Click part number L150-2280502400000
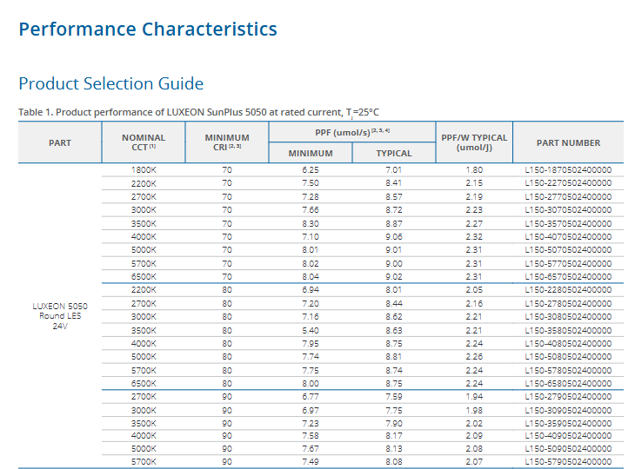This screenshot has width=635, height=469. (568, 290)
